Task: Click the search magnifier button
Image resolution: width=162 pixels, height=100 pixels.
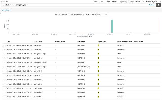Action: click(x=158, y=5)
